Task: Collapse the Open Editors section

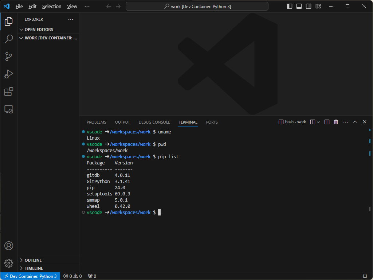Action: tap(48, 30)
